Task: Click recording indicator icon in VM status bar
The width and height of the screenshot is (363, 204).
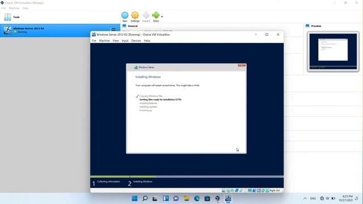Action: point(254,190)
